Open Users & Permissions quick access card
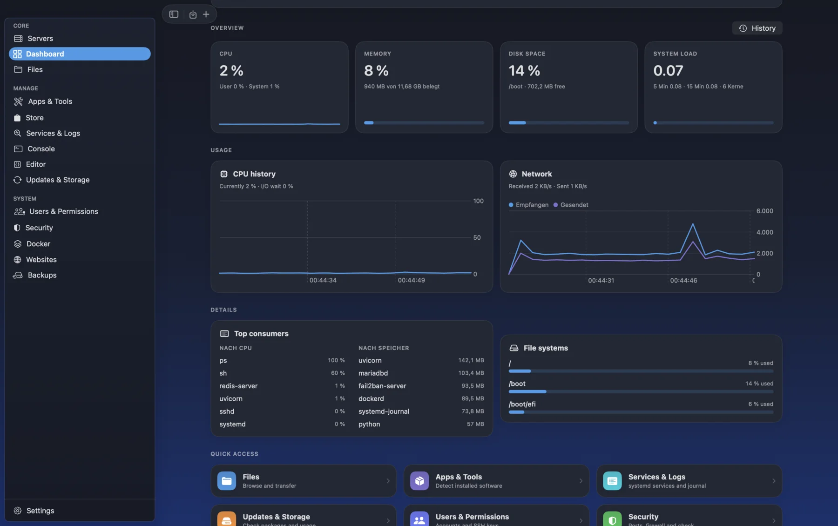 (x=496, y=516)
